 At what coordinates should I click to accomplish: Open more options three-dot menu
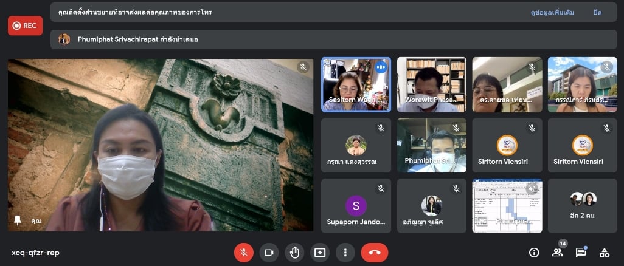345,253
